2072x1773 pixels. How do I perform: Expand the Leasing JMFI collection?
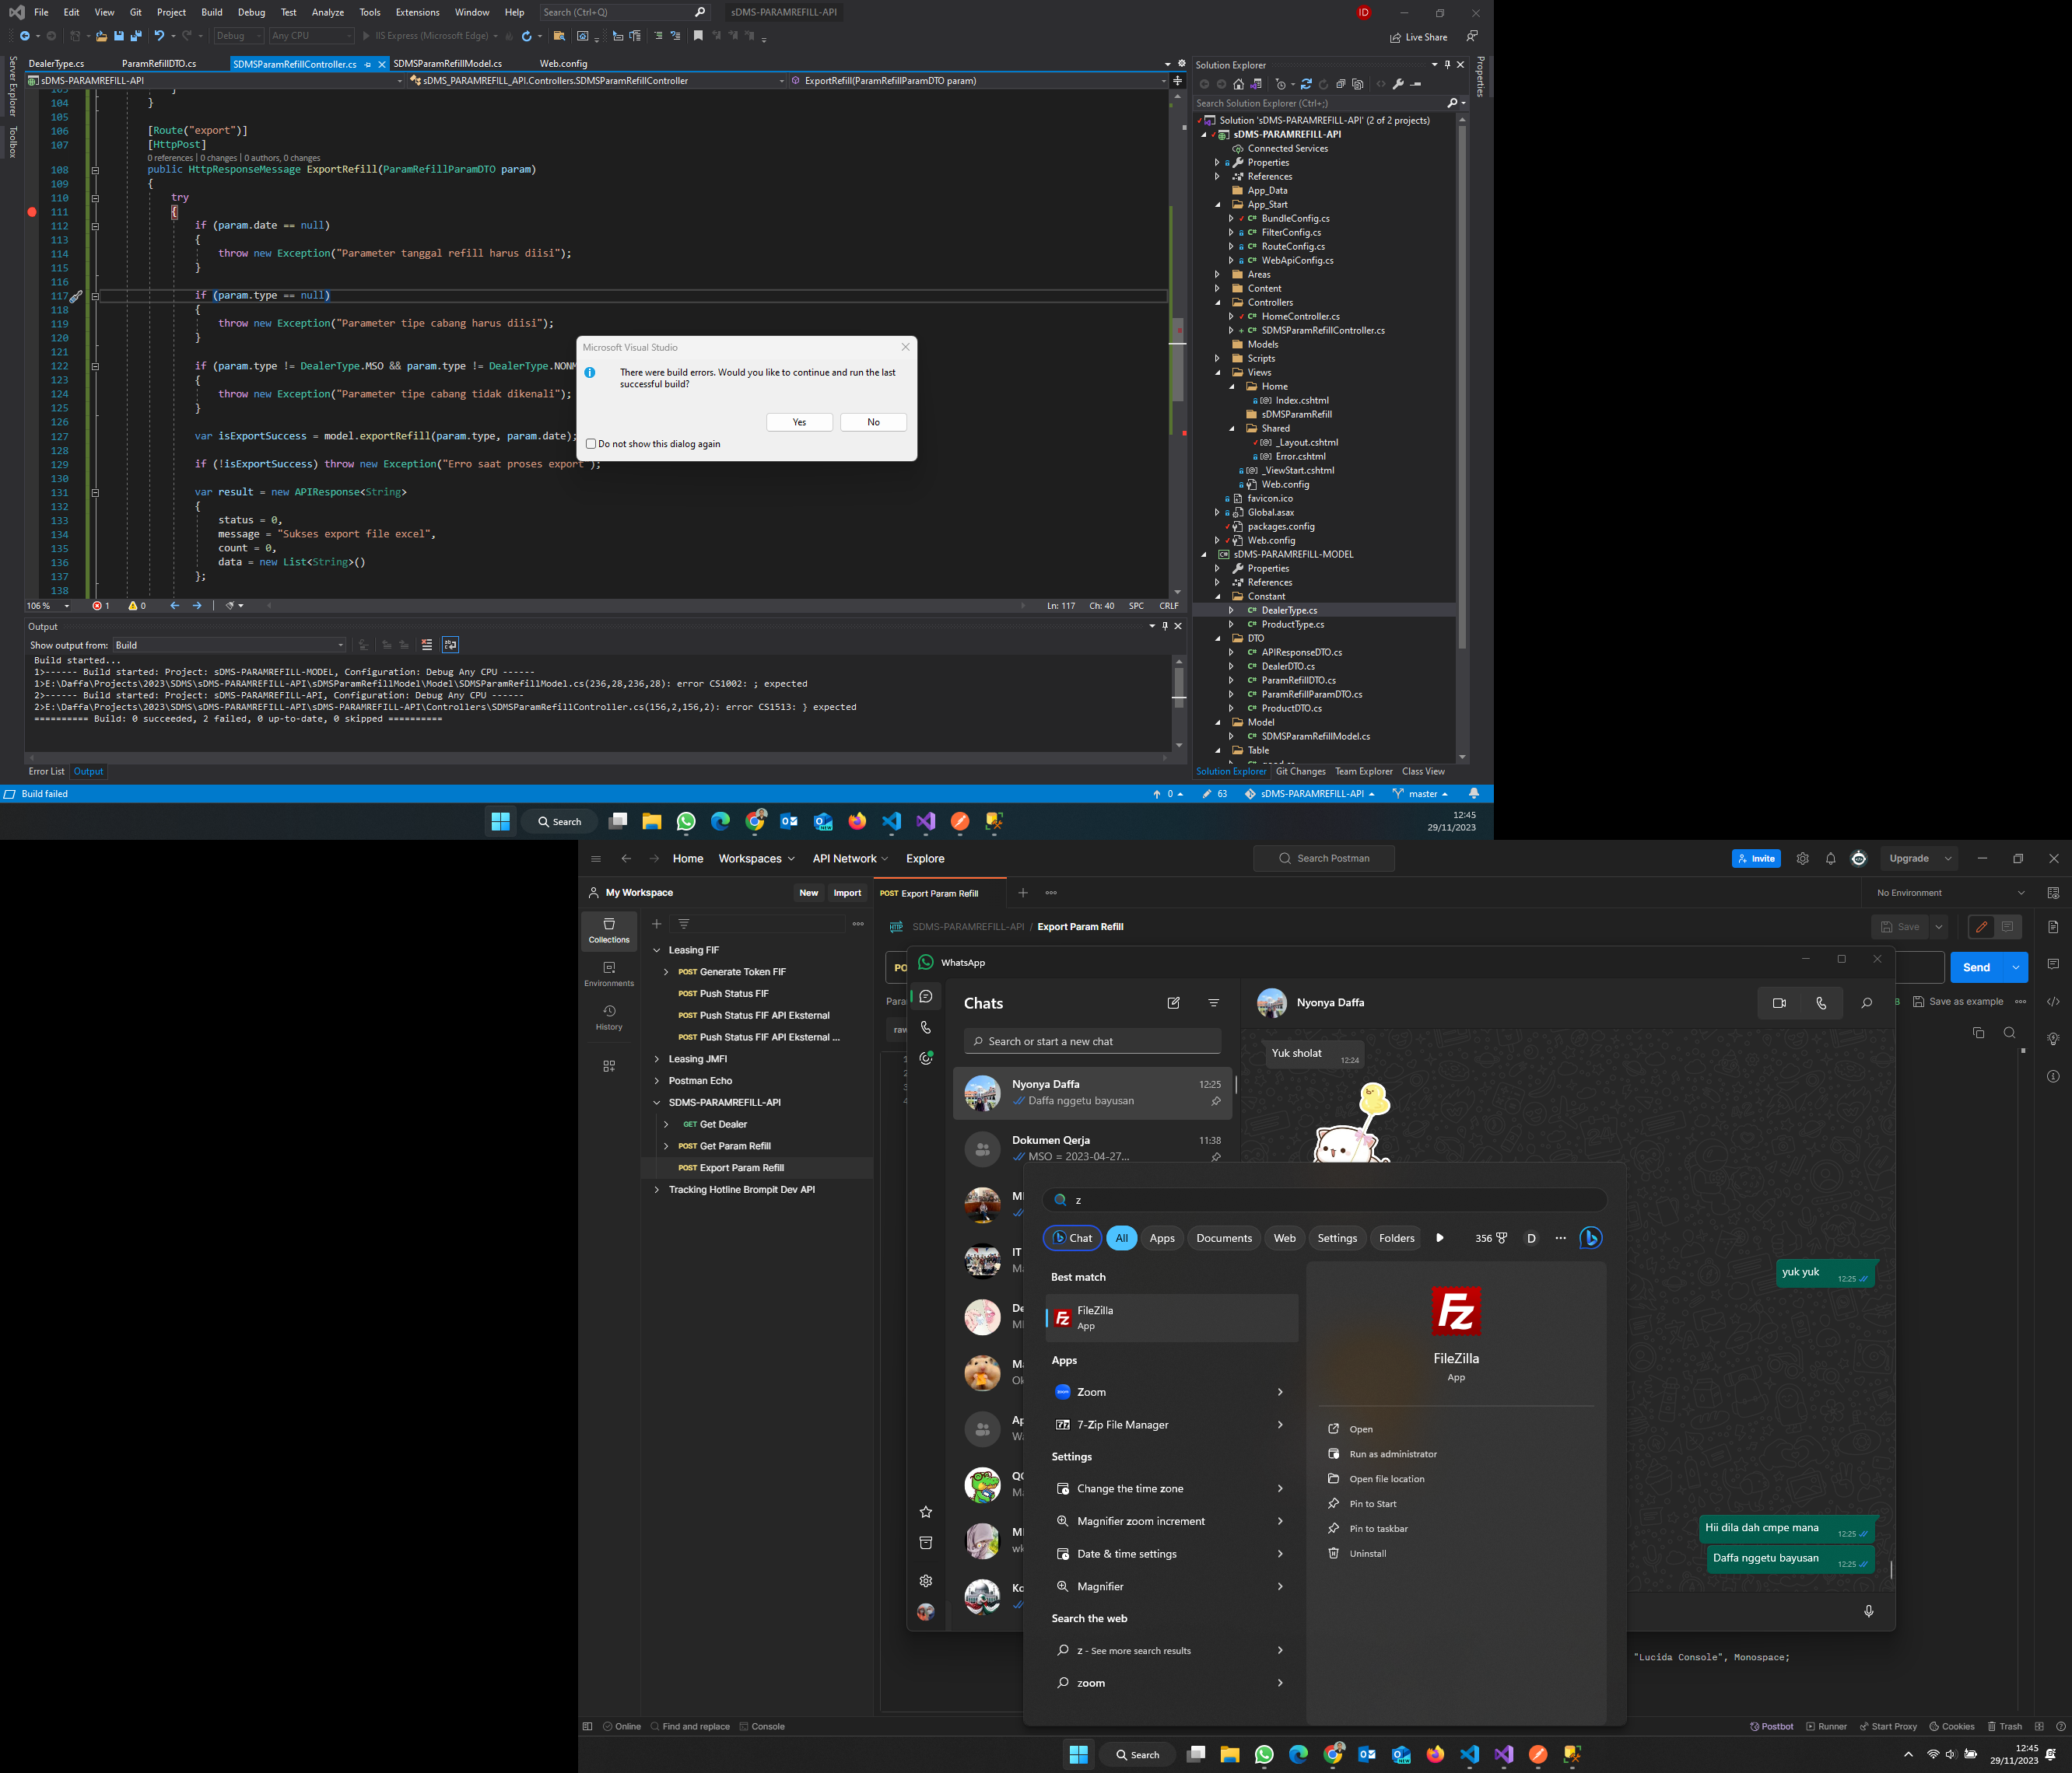click(x=657, y=1058)
